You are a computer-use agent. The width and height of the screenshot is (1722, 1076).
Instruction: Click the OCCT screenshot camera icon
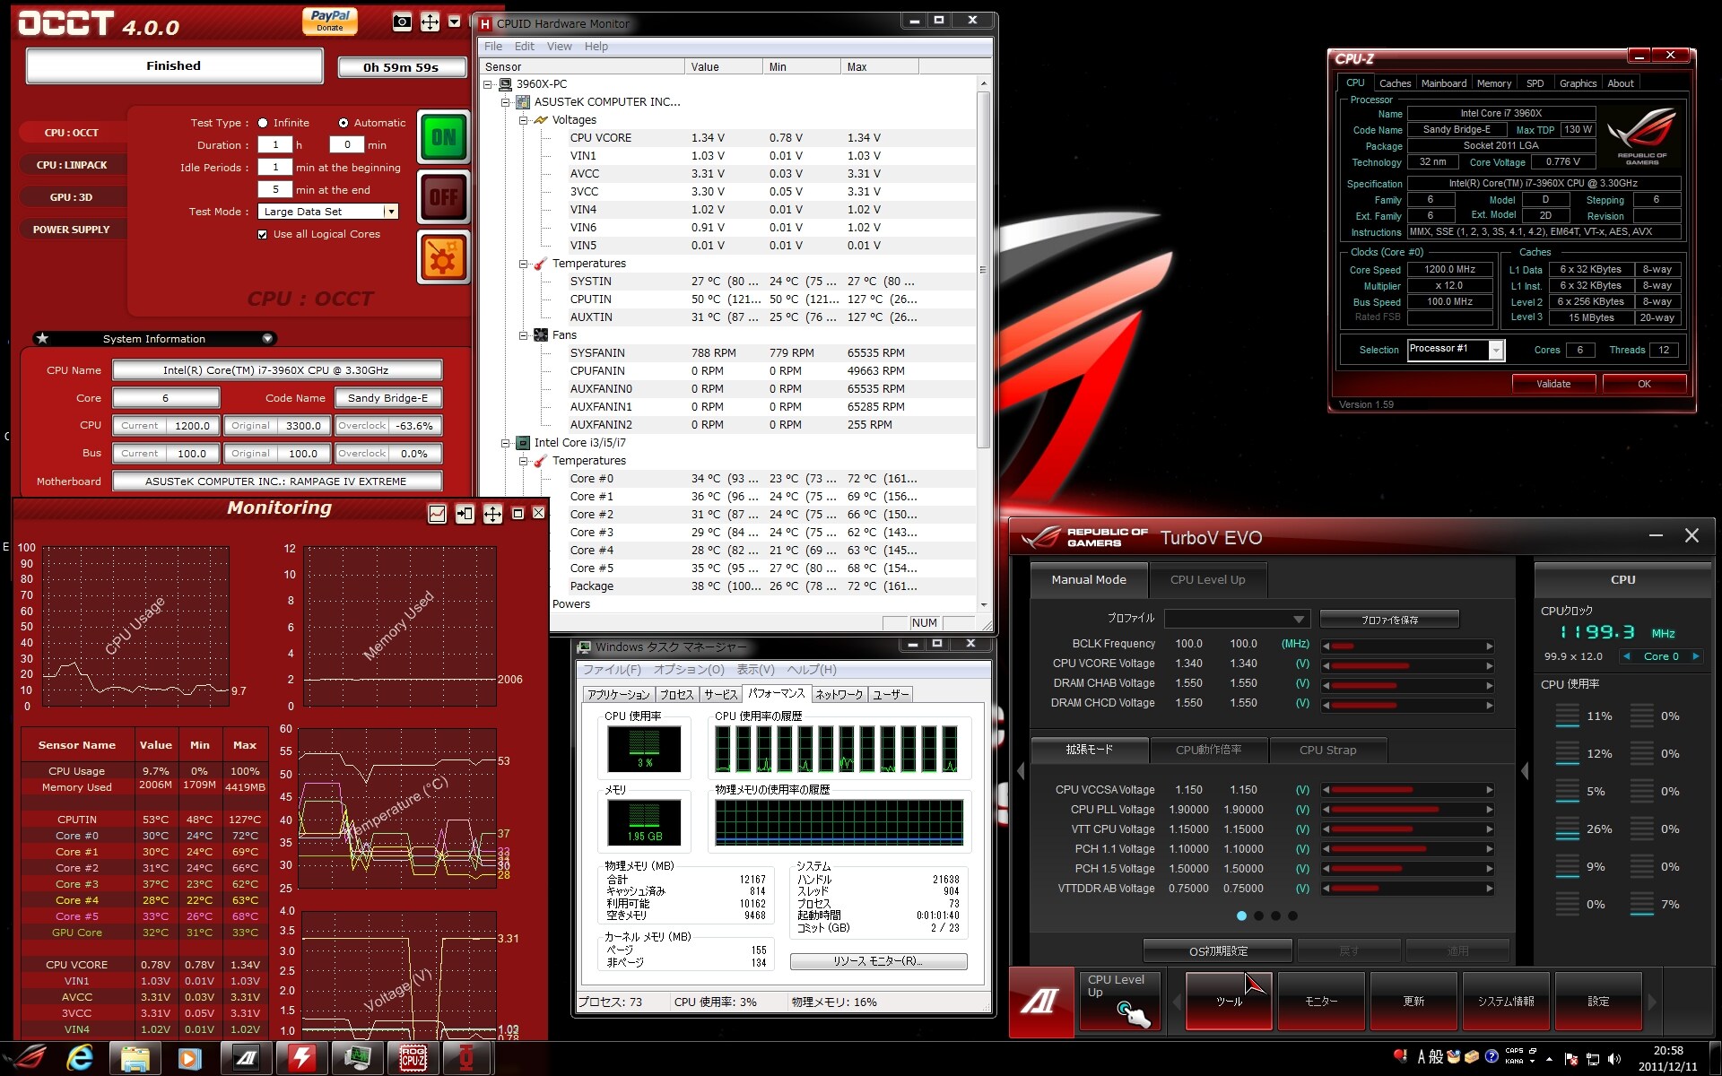tap(402, 22)
